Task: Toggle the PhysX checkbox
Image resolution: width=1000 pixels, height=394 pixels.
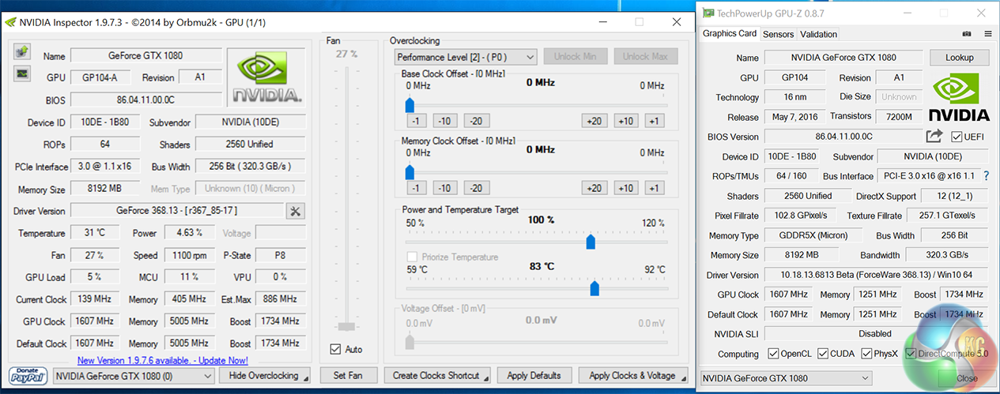Action: coord(867,354)
